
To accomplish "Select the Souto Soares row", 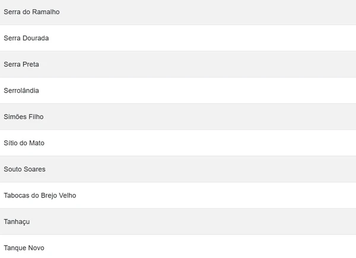I will click(x=24, y=169).
